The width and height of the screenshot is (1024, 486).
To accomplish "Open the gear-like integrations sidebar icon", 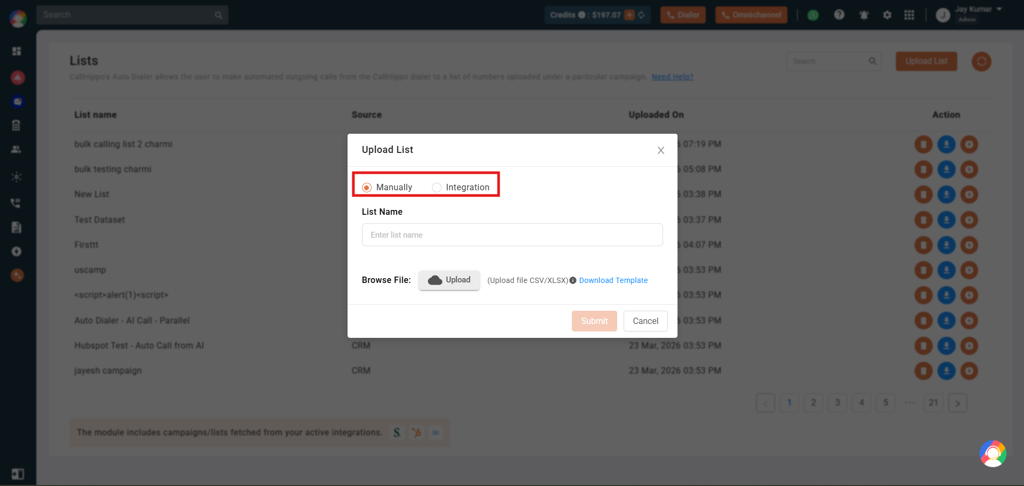I will pyautogui.click(x=17, y=177).
